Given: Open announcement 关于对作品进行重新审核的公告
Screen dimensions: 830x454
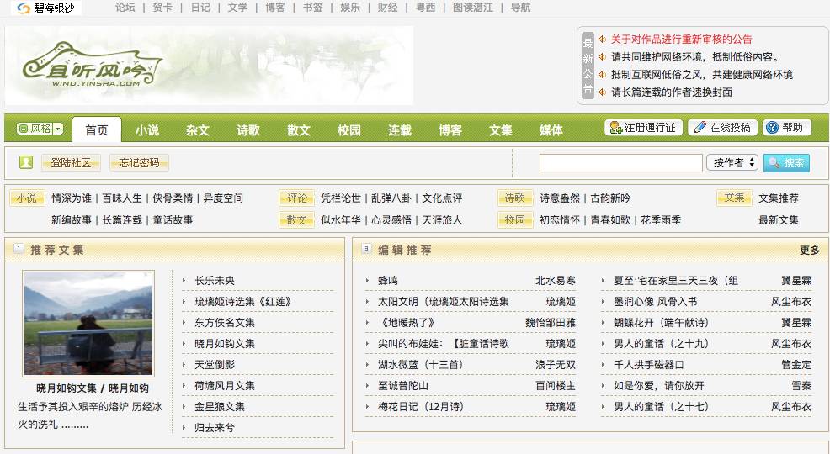Looking at the screenshot, I should [681, 40].
